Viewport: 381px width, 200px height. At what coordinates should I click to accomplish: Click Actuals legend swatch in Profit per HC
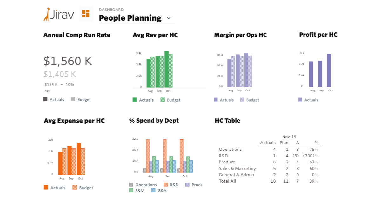pos(300,100)
